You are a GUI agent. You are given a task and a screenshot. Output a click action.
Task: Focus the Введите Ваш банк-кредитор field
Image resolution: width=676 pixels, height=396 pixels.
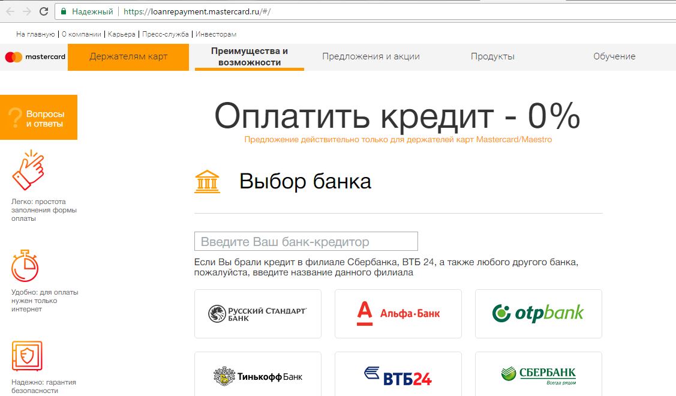(306, 241)
